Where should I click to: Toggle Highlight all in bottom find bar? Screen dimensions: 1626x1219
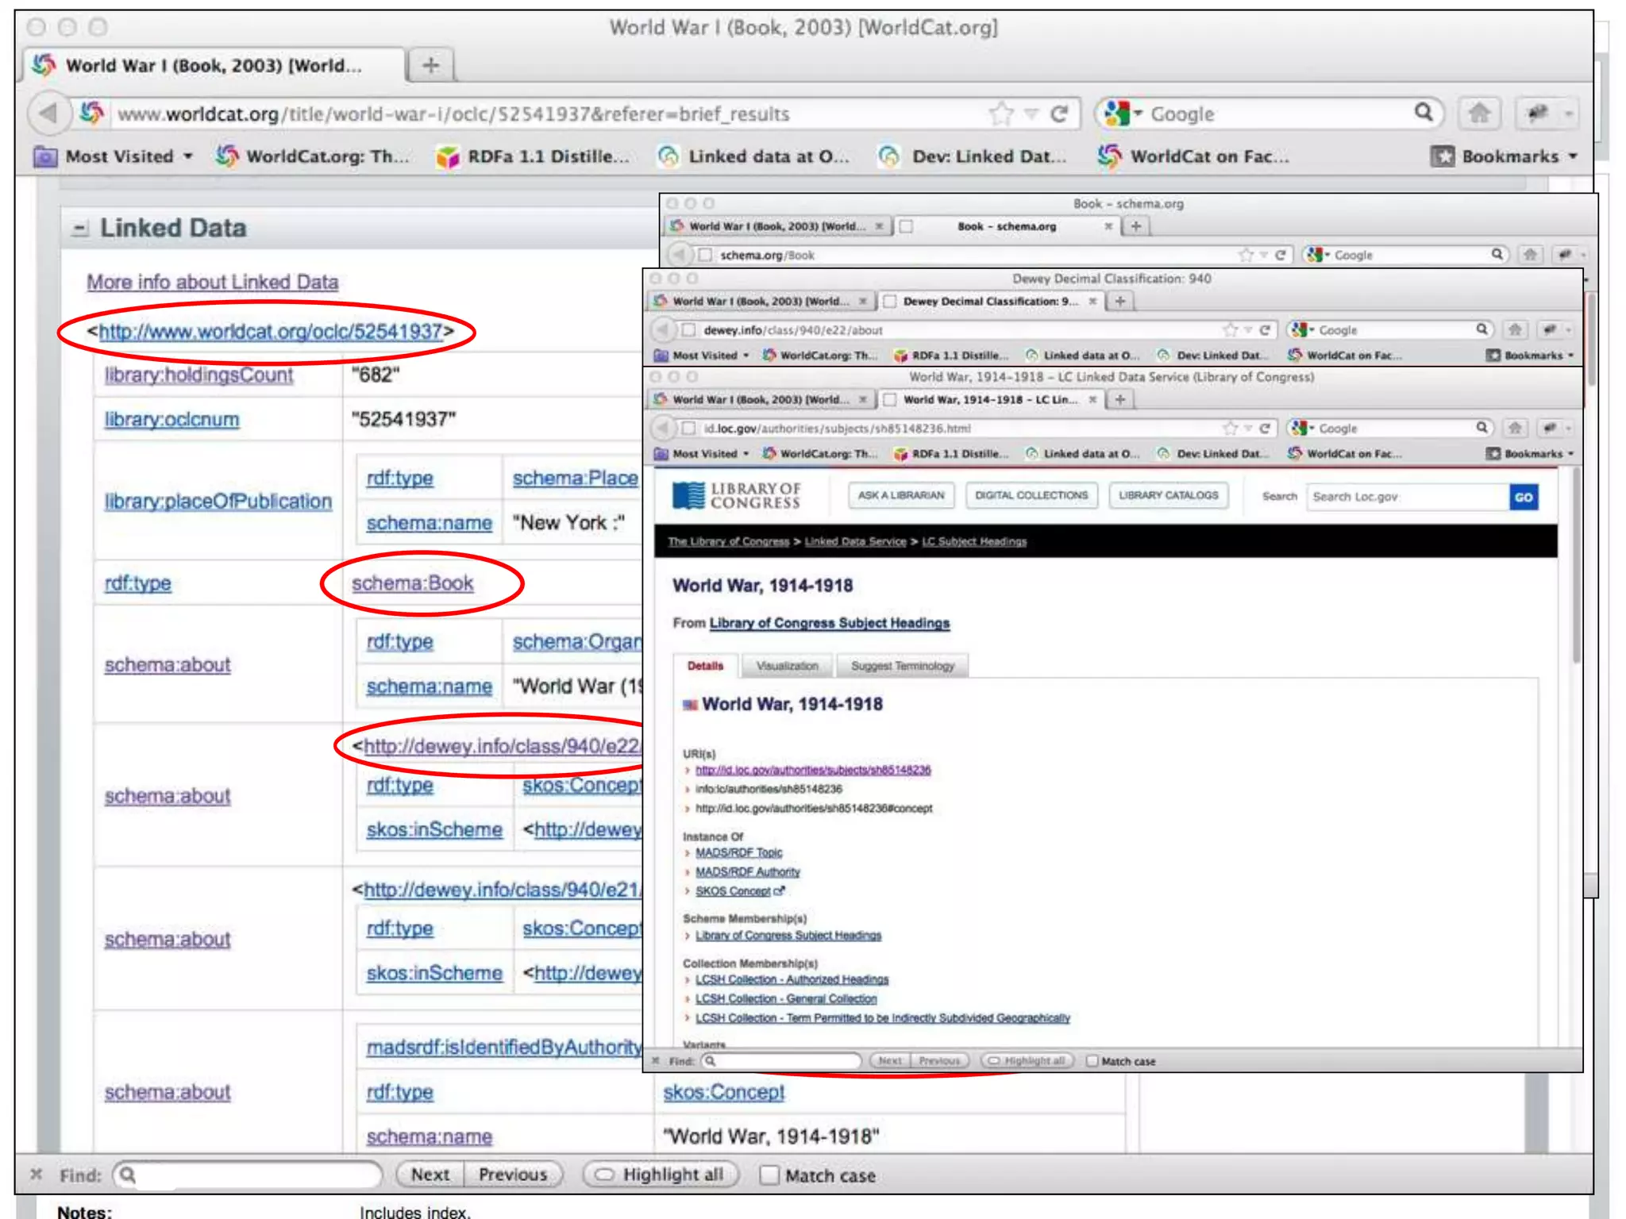click(x=661, y=1175)
